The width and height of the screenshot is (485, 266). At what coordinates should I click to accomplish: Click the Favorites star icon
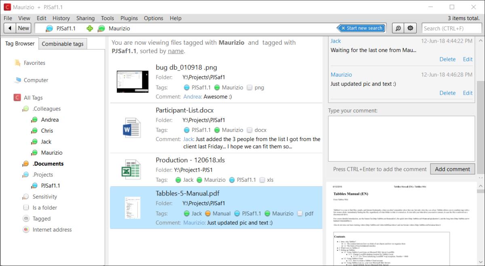click(x=17, y=63)
